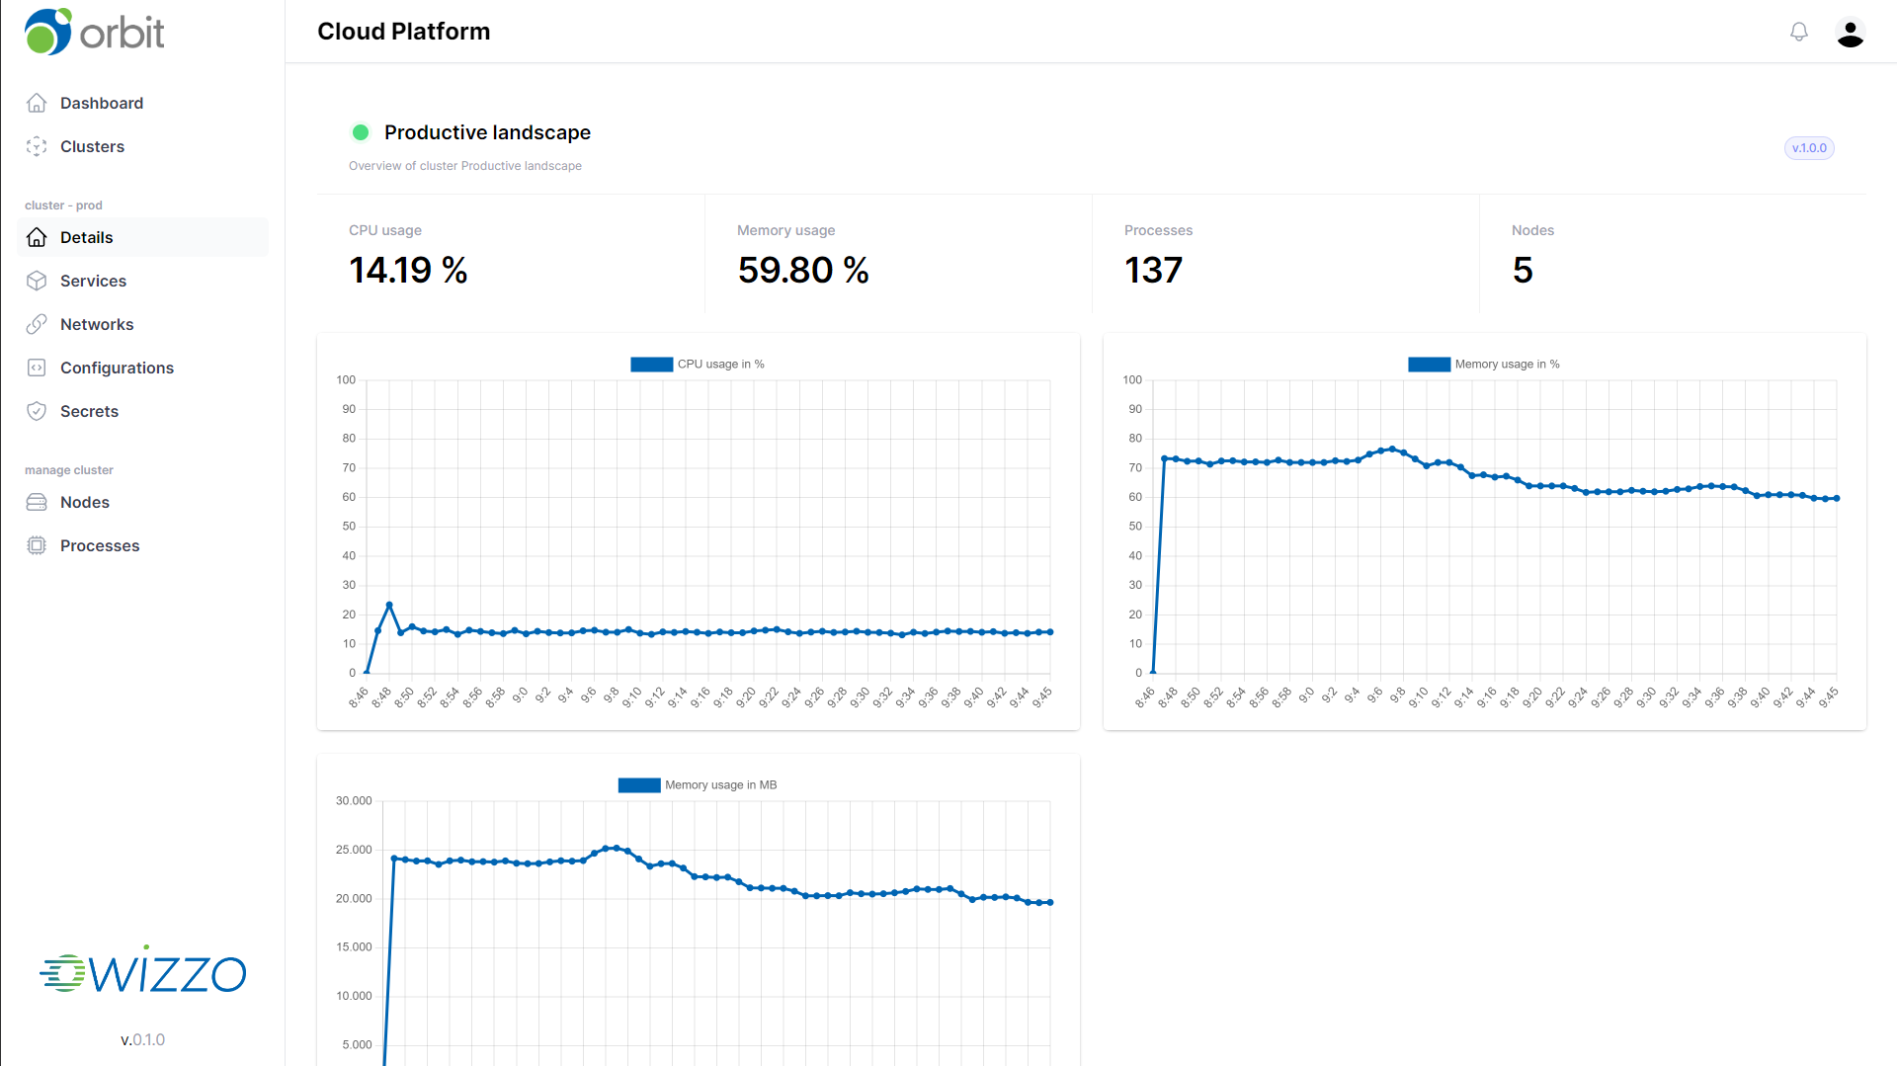1897x1066 pixels.
Task: Click the 59.80 % memory usage value
Action: (803, 270)
